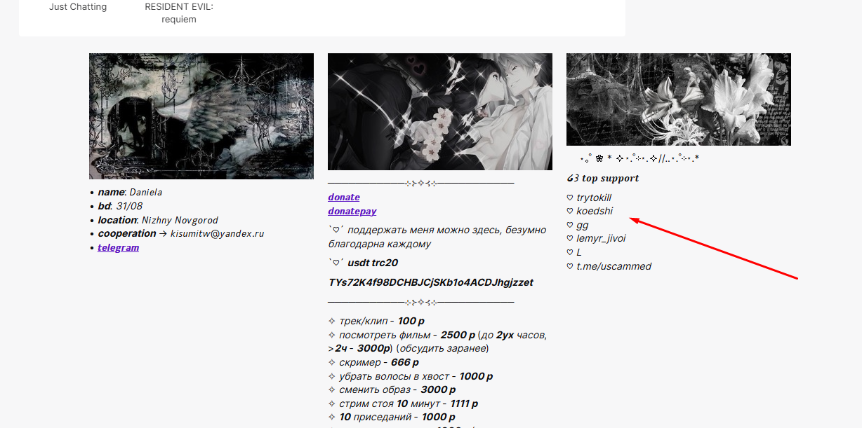This screenshot has width=862, height=428.
Task: Select the Just Chatting category label
Action: point(78,7)
